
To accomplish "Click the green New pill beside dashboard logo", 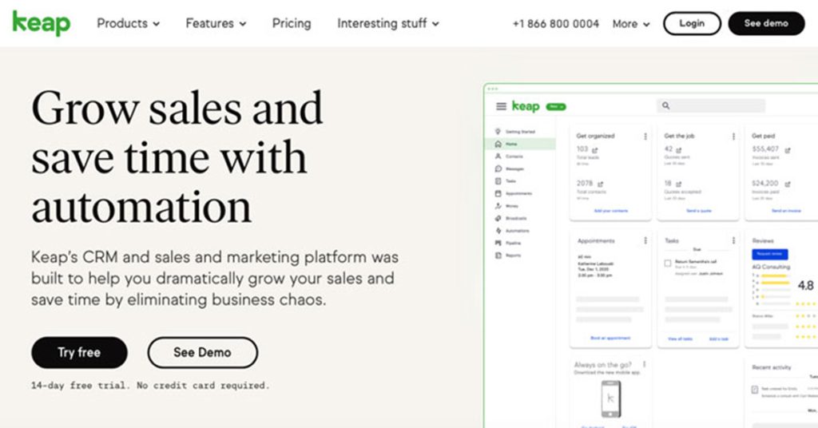I will [x=556, y=107].
